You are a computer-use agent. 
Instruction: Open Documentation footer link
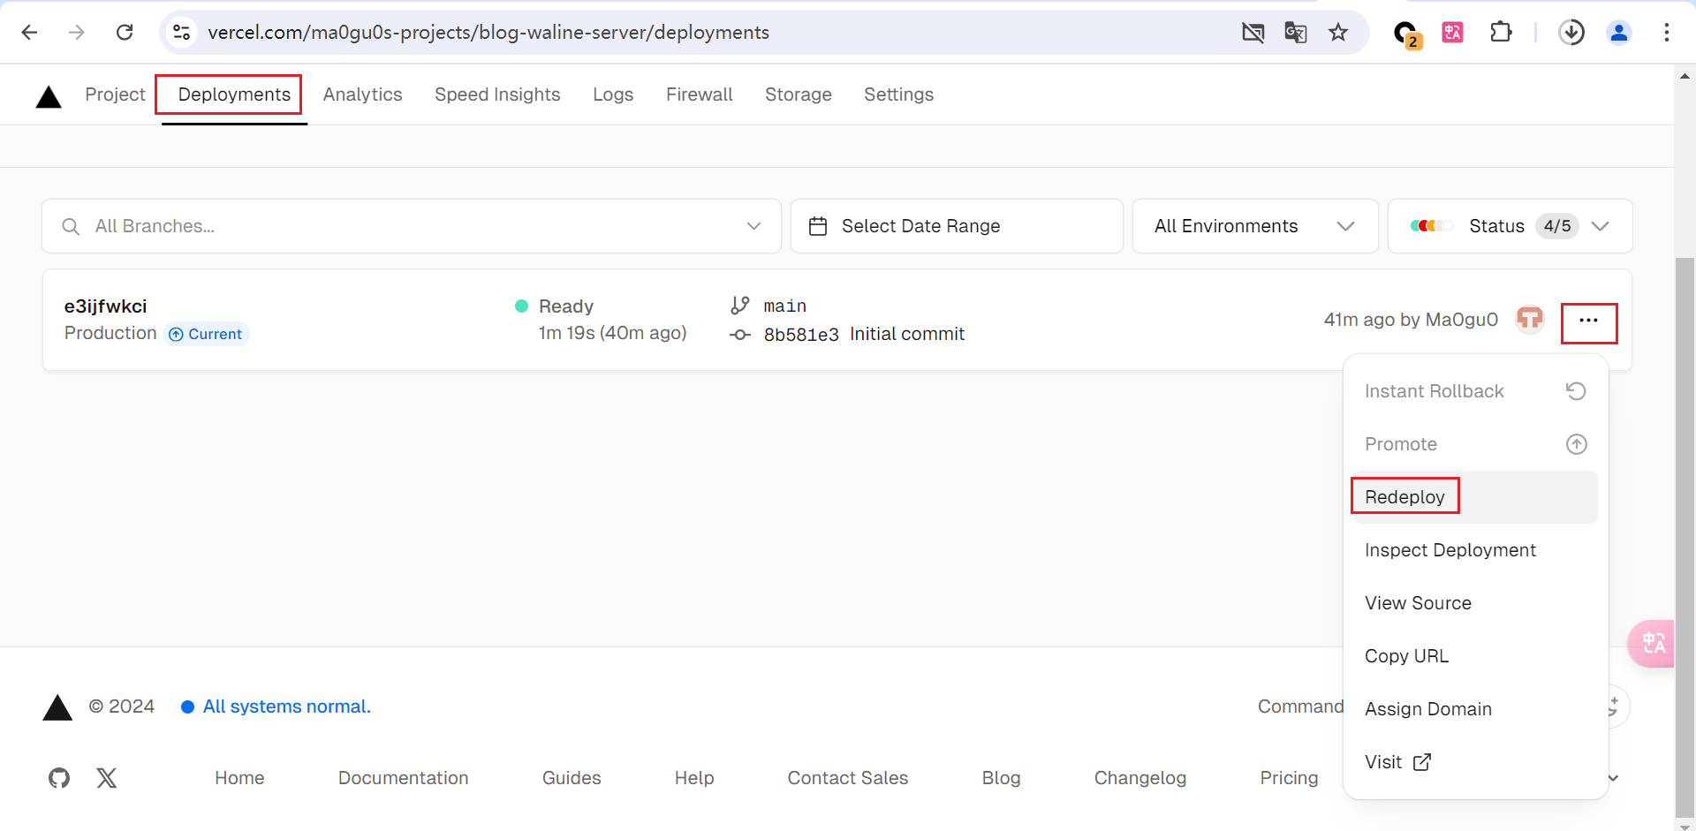[x=403, y=778]
